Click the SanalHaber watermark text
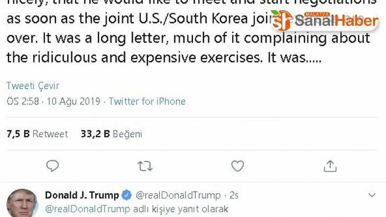 click(x=336, y=20)
